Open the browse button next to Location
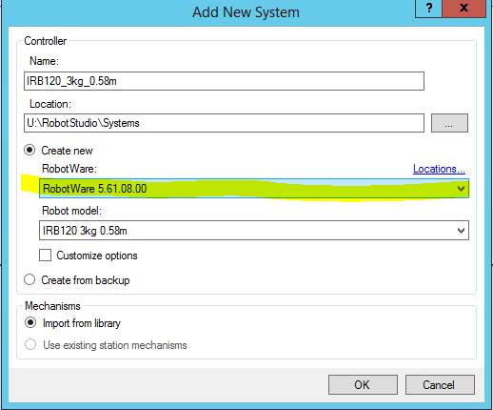 [x=449, y=123]
